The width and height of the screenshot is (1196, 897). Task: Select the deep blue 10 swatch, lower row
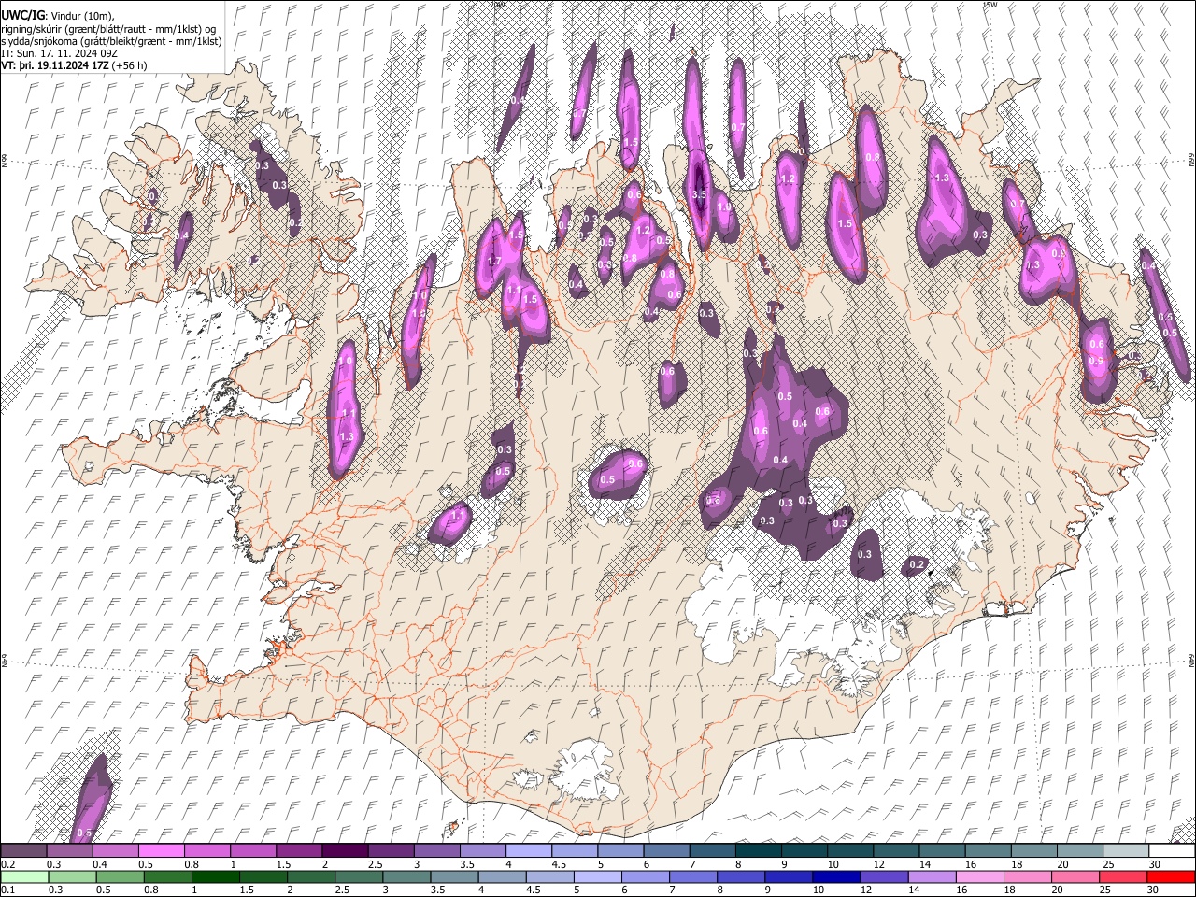pyautogui.click(x=835, y=876)
